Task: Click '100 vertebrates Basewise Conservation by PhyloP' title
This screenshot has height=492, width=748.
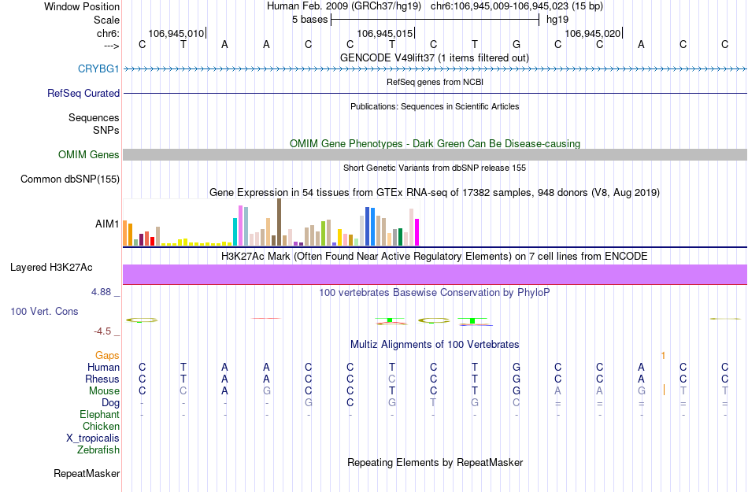Action: click(435, 292)
